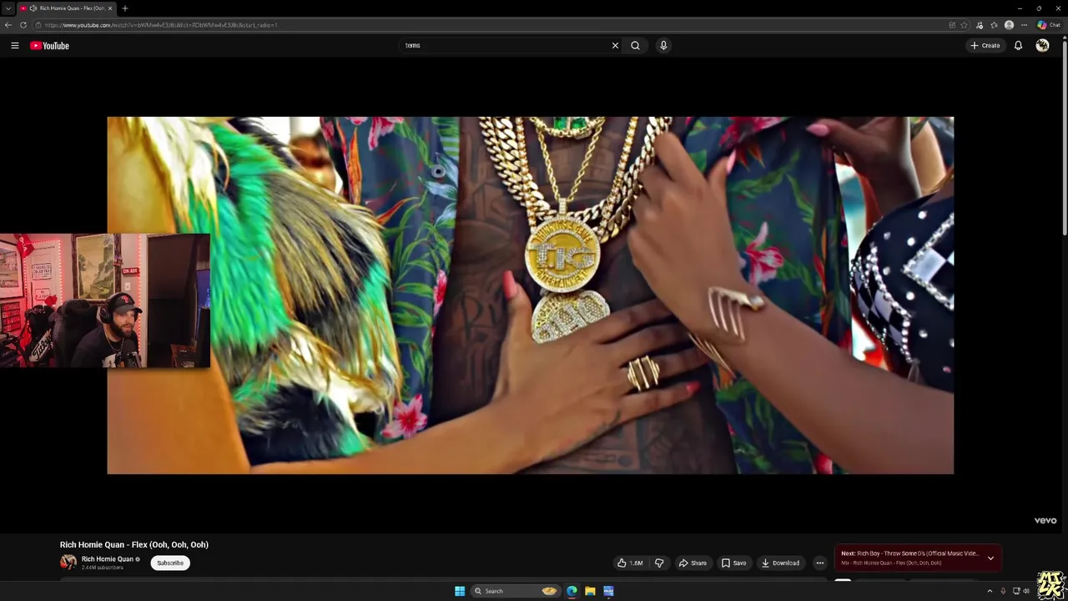Click the video title Flex (Ooh, Ooh, Ooh)

point(134,544)
